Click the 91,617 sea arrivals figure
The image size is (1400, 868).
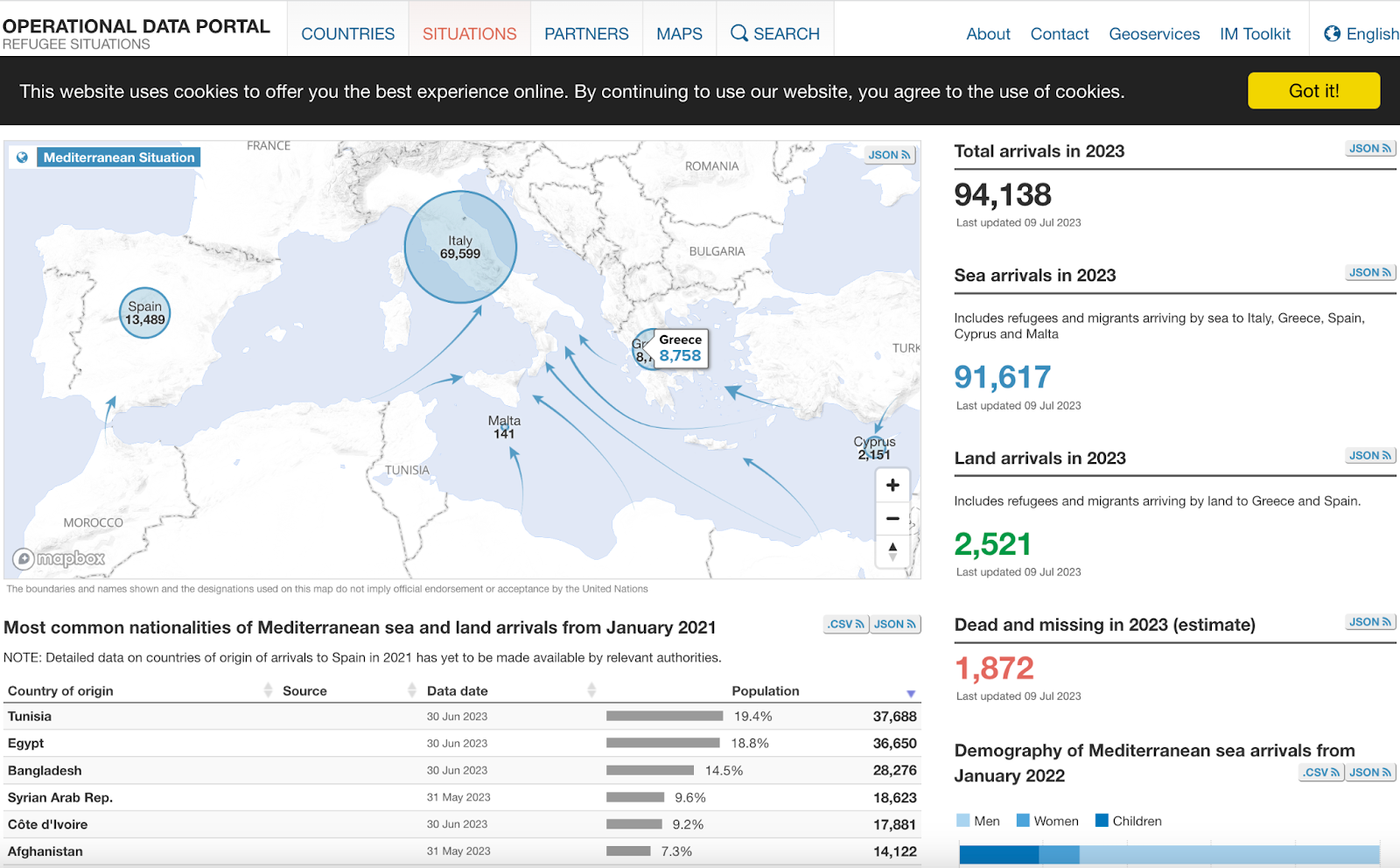(1003, 377)
